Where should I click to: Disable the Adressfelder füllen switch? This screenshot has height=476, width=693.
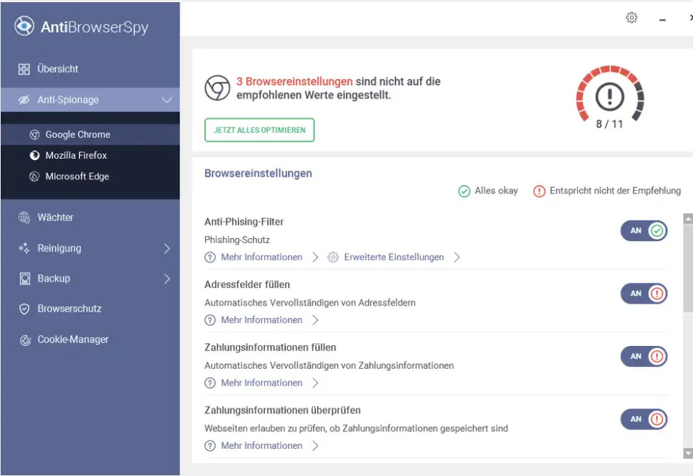tap(643, 294)
